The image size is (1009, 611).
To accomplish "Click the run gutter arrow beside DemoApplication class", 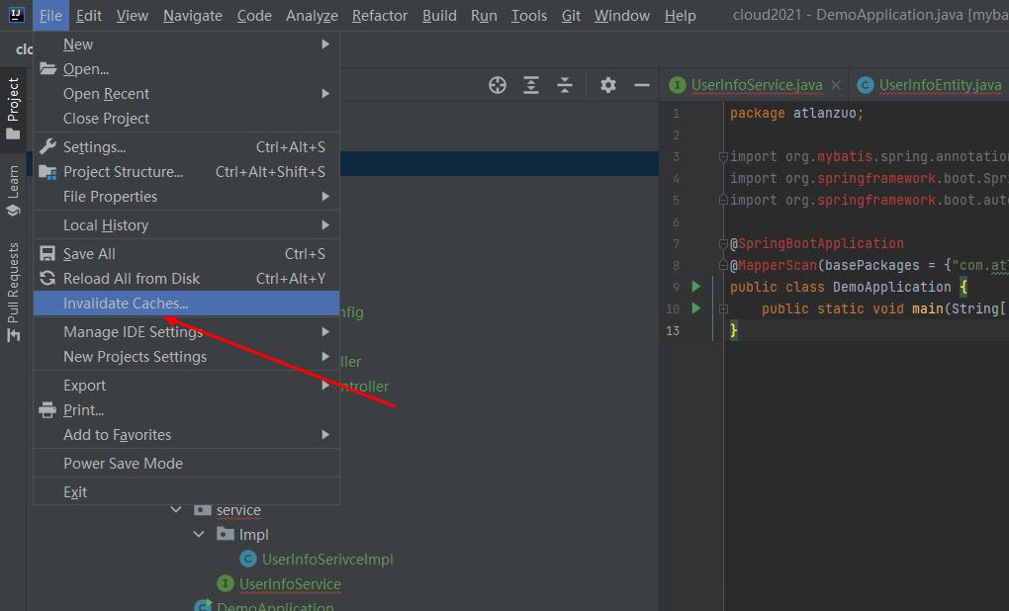I will (696, 287).
